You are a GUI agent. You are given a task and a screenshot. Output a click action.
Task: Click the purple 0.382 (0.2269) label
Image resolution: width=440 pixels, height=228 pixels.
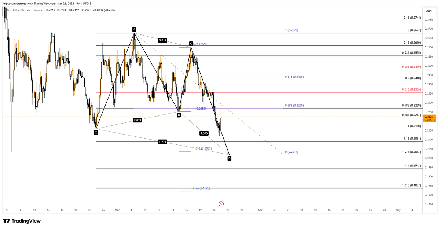(x=294, y=106)
